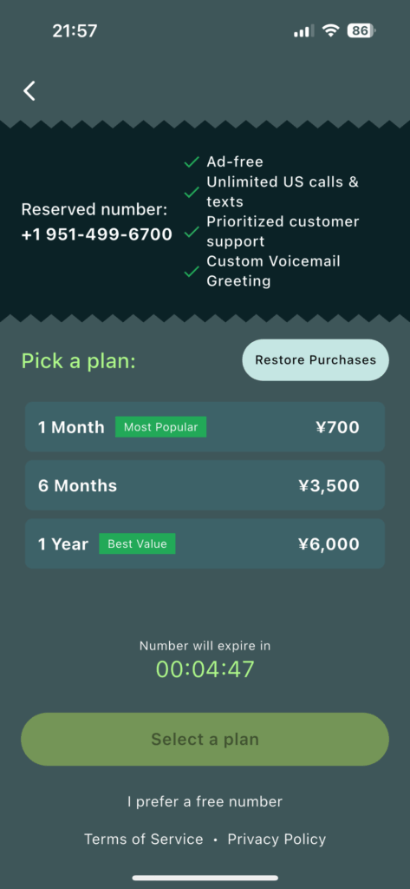Select the 6 Months plan
The width and height of the screenshot is (410, 889).
point(205,485)
